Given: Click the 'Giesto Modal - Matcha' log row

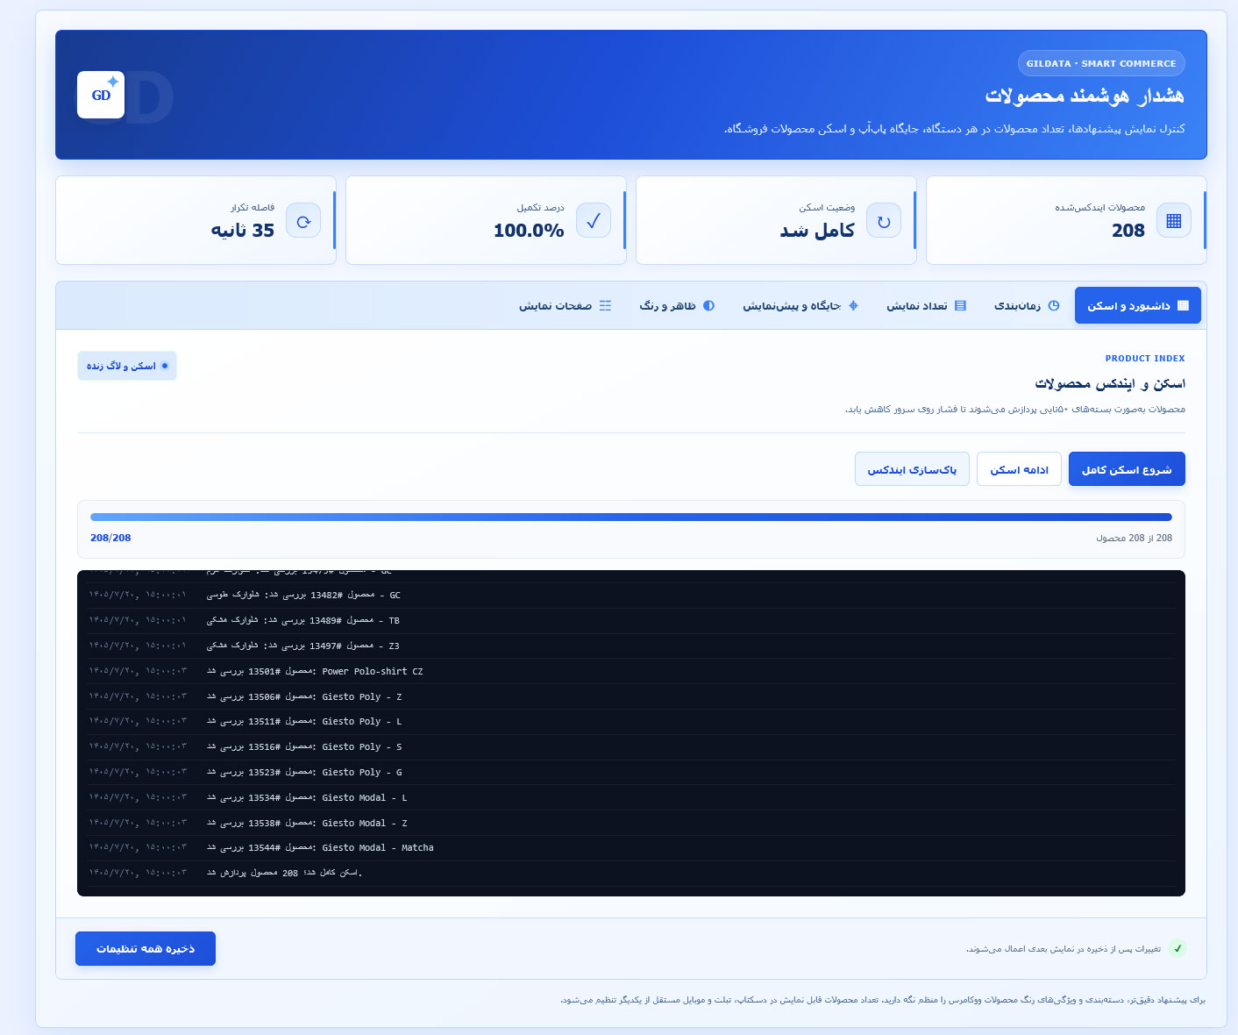Looking at the screenshot, I should pos(631,848).
